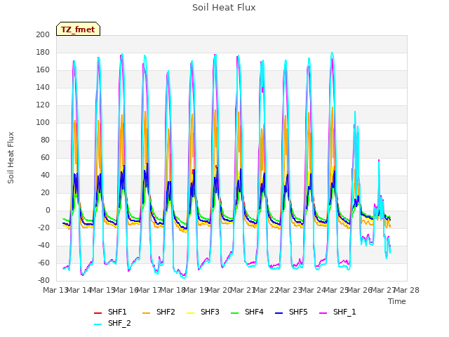This screenshot has height=337, width=449.
Task: Select the cyan SHF_2 legend marker
Action: pyautogui.click(x=98, y=324)
